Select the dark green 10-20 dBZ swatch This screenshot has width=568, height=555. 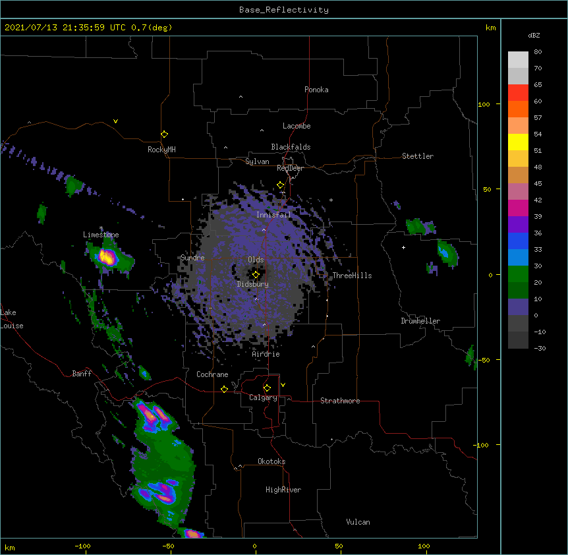(518, 291)
